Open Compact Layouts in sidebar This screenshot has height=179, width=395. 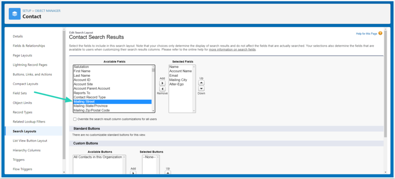coord(25,84)
